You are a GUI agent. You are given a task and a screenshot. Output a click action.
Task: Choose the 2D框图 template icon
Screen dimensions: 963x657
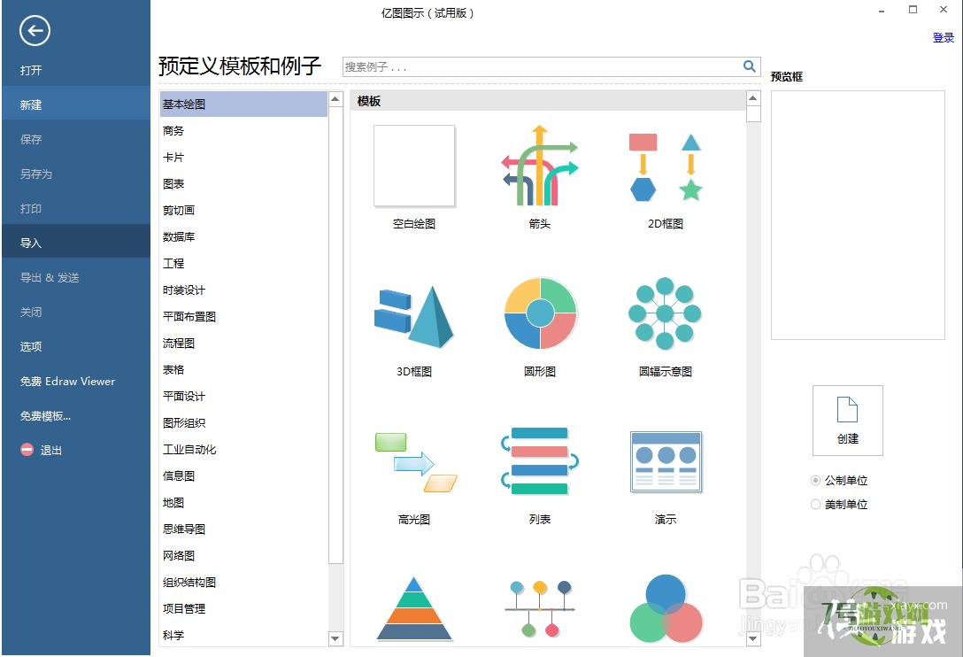pyautogui.click(x=666, y=167)
